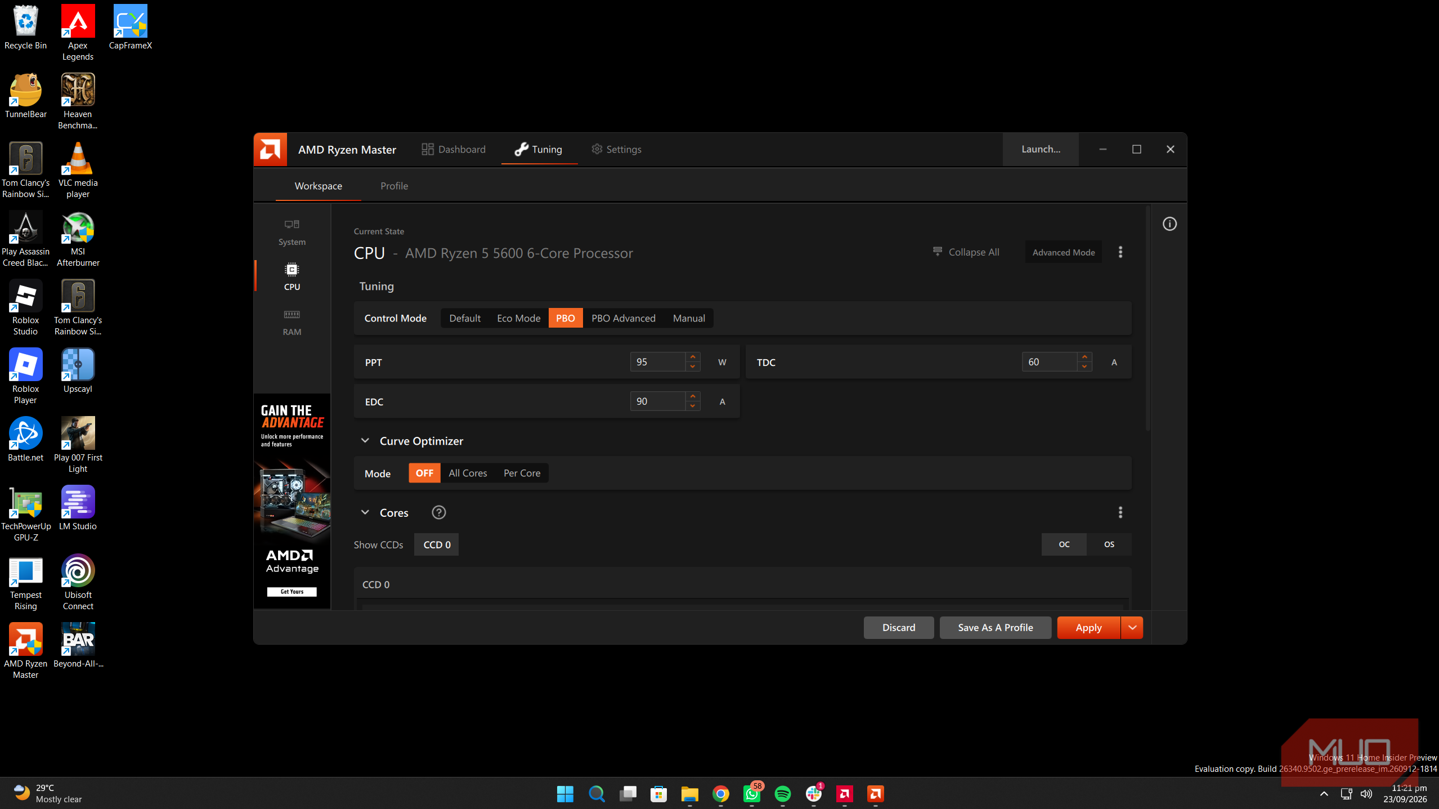Screen dimensions: 1439x809
Task: Click the Apply button
Action: click(1088, 628)
